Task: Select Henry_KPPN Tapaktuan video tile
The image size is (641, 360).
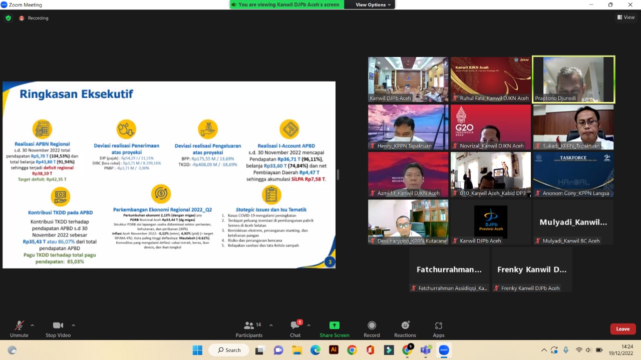Action: click(408, 127)
